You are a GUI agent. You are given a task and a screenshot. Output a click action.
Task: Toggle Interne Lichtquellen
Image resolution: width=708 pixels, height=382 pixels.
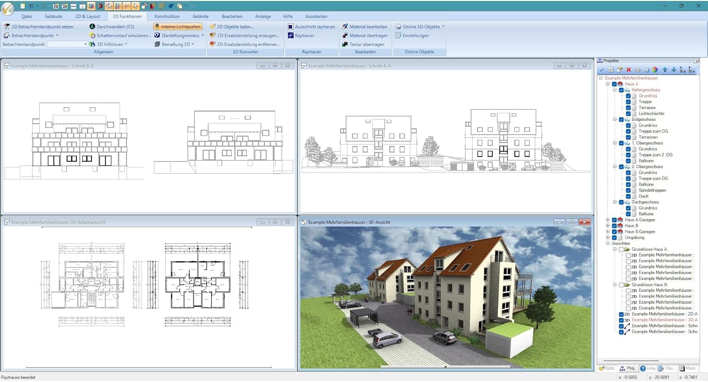pos(177,27)
